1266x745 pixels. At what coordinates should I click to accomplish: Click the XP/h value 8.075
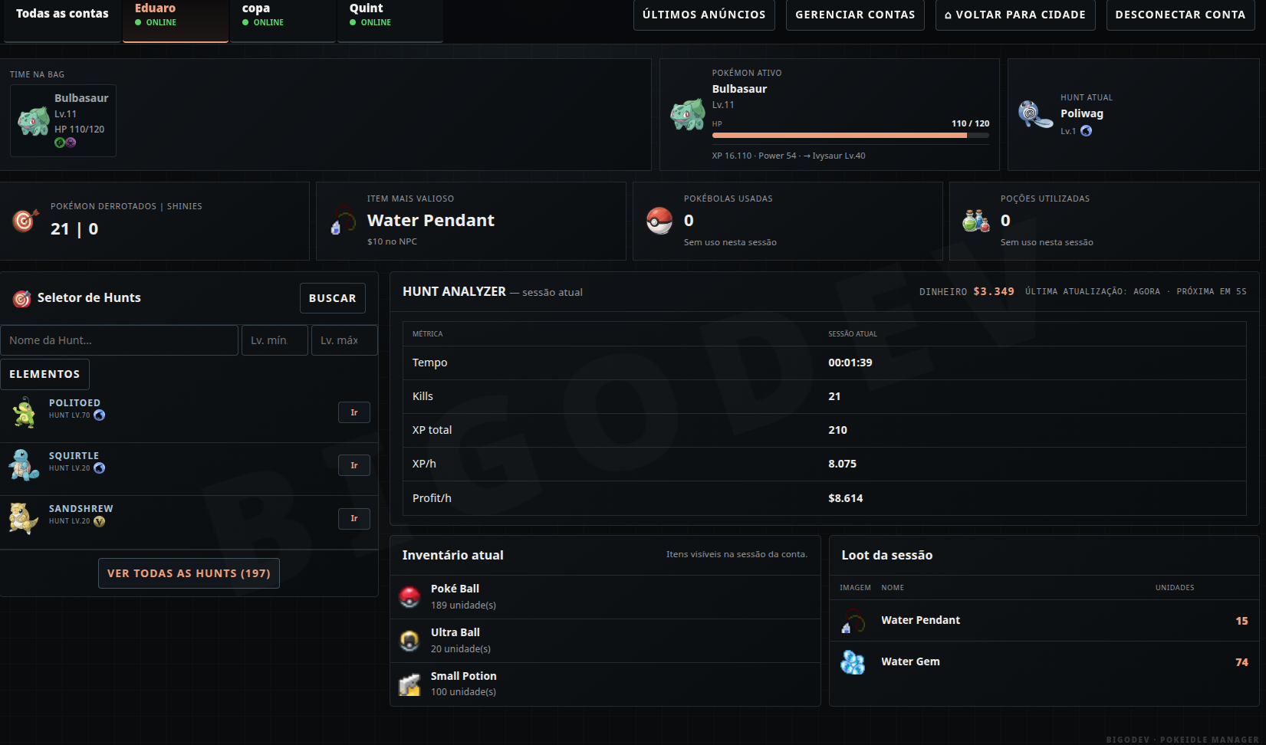point(842,464)
